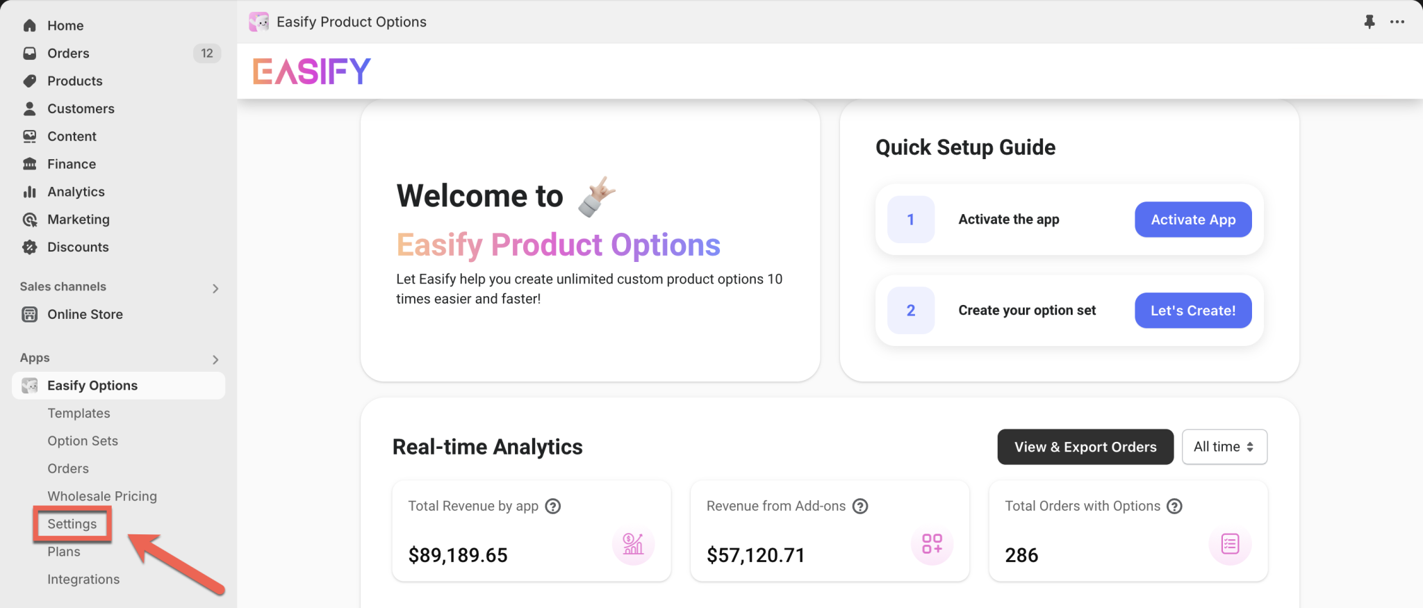Show help for Total Orders with Options
Screen dimensions: 1423x608
click(1174, 507)
